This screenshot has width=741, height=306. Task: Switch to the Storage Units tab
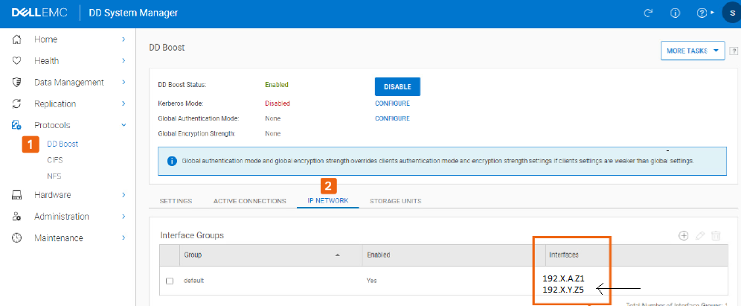tap(395, 201)
